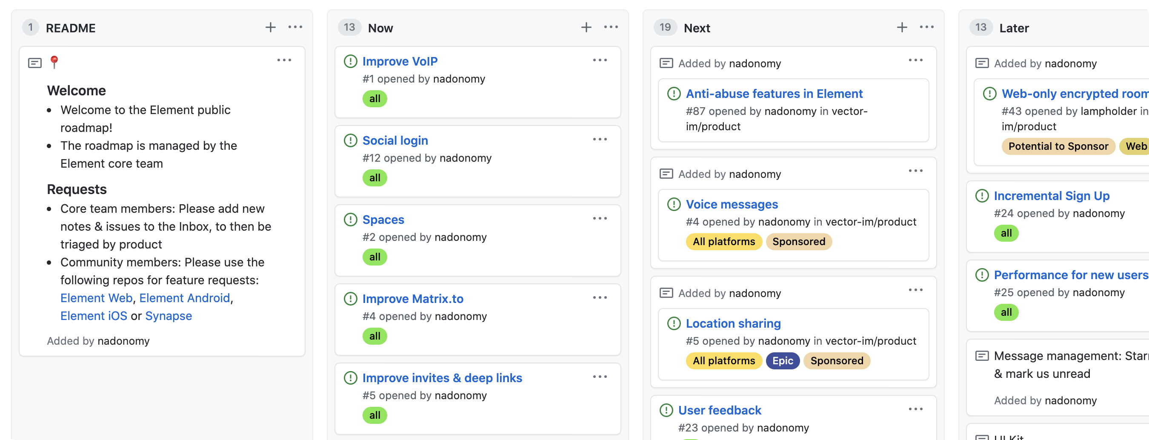Click the open issue icon on Incremental Sign Up

[982, 196]
